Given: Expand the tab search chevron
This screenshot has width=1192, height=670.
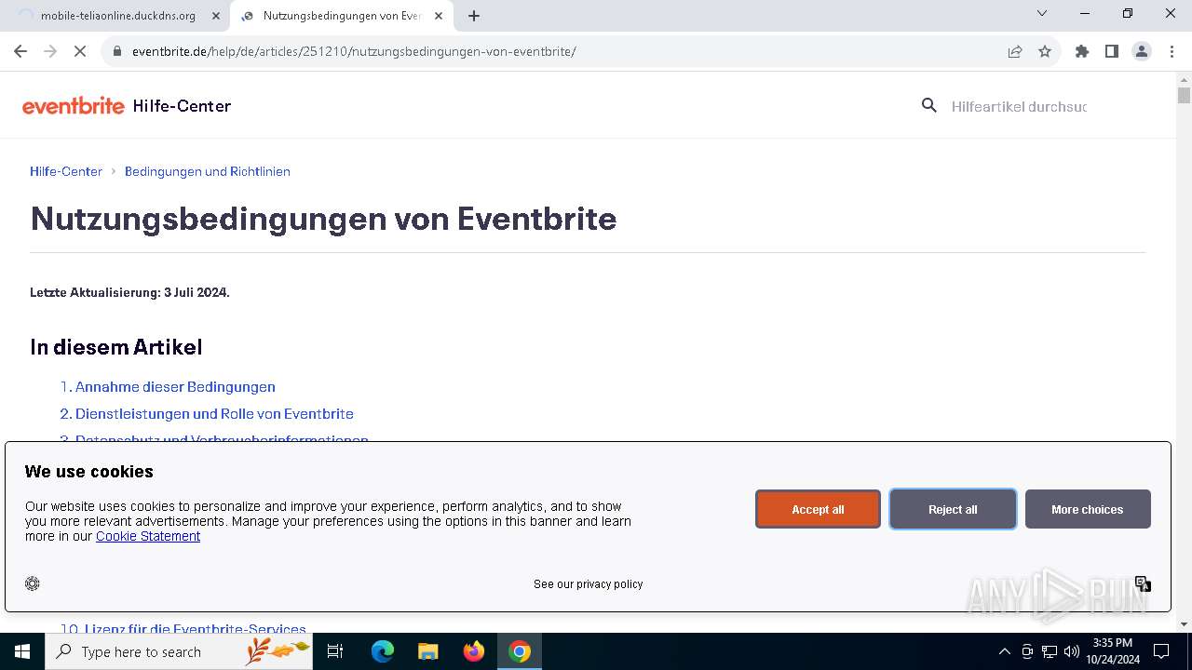Looking at the screenshot, I should coord(1042,13).
